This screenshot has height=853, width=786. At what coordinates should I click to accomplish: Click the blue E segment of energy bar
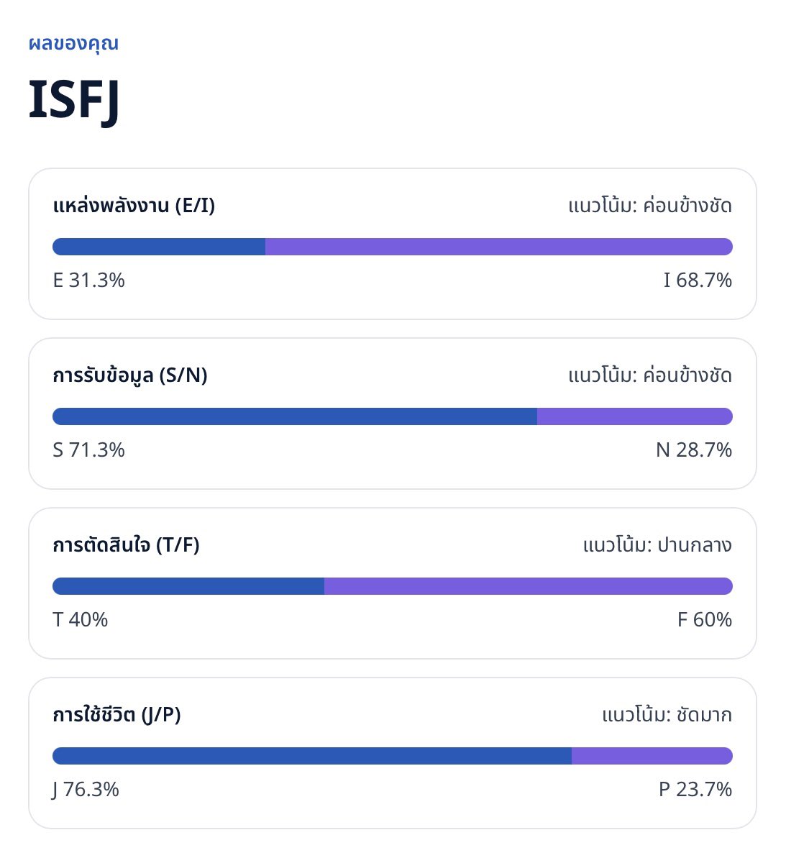[x=159, y=247]
